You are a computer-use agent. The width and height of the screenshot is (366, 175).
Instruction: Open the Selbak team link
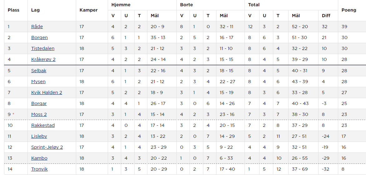[39, 71]
